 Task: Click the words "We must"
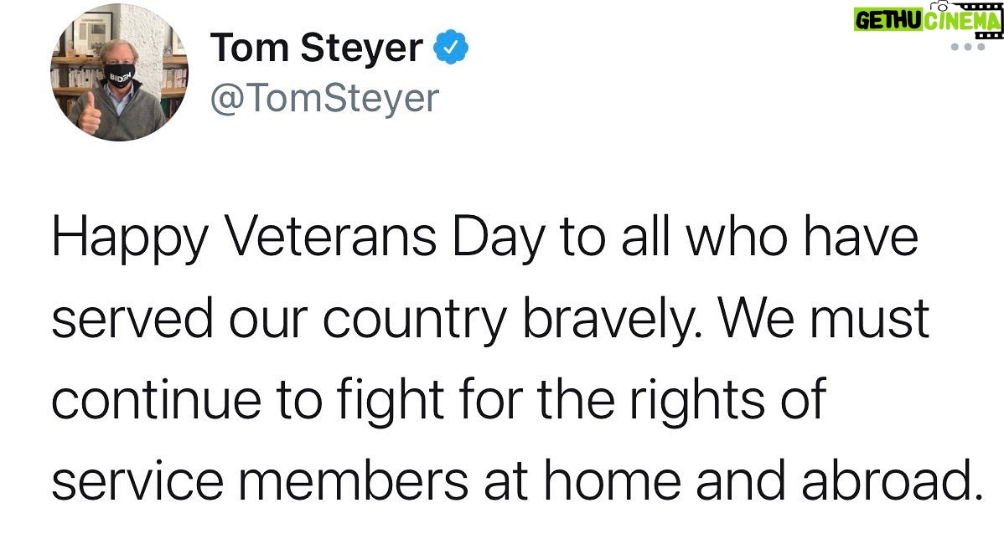824,318
